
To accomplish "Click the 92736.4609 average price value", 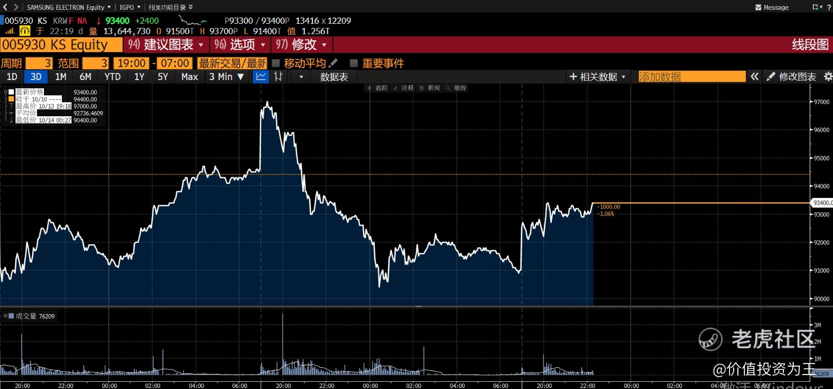I will pyautogui.click(x=88, y=113).
